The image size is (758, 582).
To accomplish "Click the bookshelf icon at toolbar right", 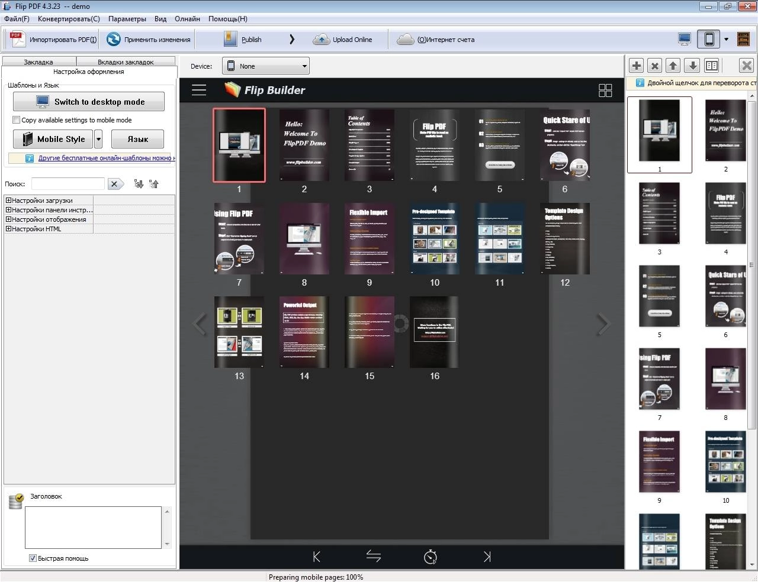I will pyautogui.click(x=743, y=40).
